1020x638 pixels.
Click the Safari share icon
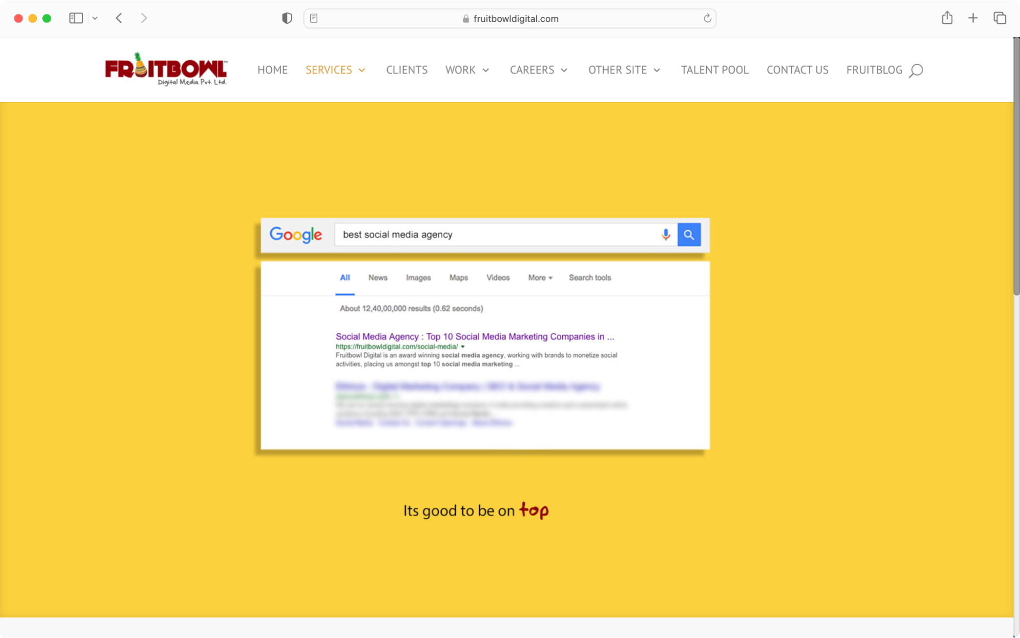[947, 18]
